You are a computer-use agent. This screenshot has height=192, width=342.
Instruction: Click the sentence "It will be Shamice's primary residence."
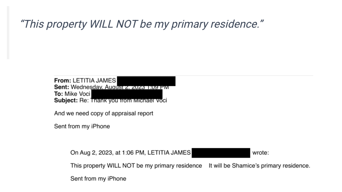coord(260,166)
